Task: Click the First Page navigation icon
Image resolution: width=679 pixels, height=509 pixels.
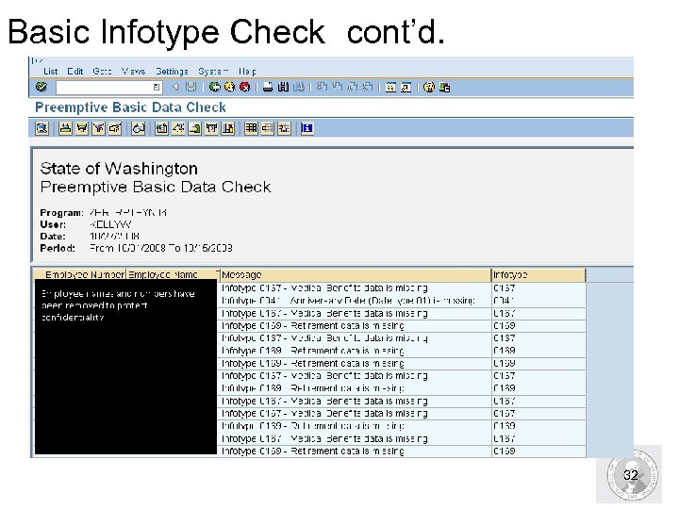Action: (x=322, y=87)
